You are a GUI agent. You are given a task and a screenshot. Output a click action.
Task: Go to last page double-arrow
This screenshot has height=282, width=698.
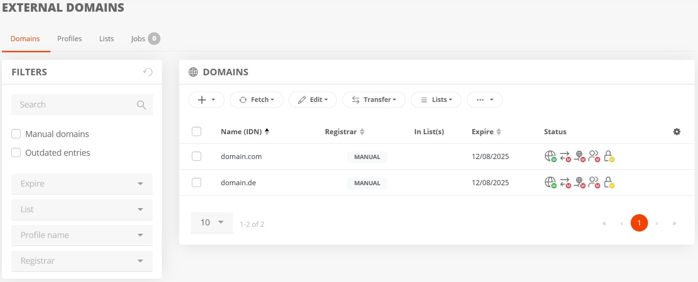[x=674, y=224]
